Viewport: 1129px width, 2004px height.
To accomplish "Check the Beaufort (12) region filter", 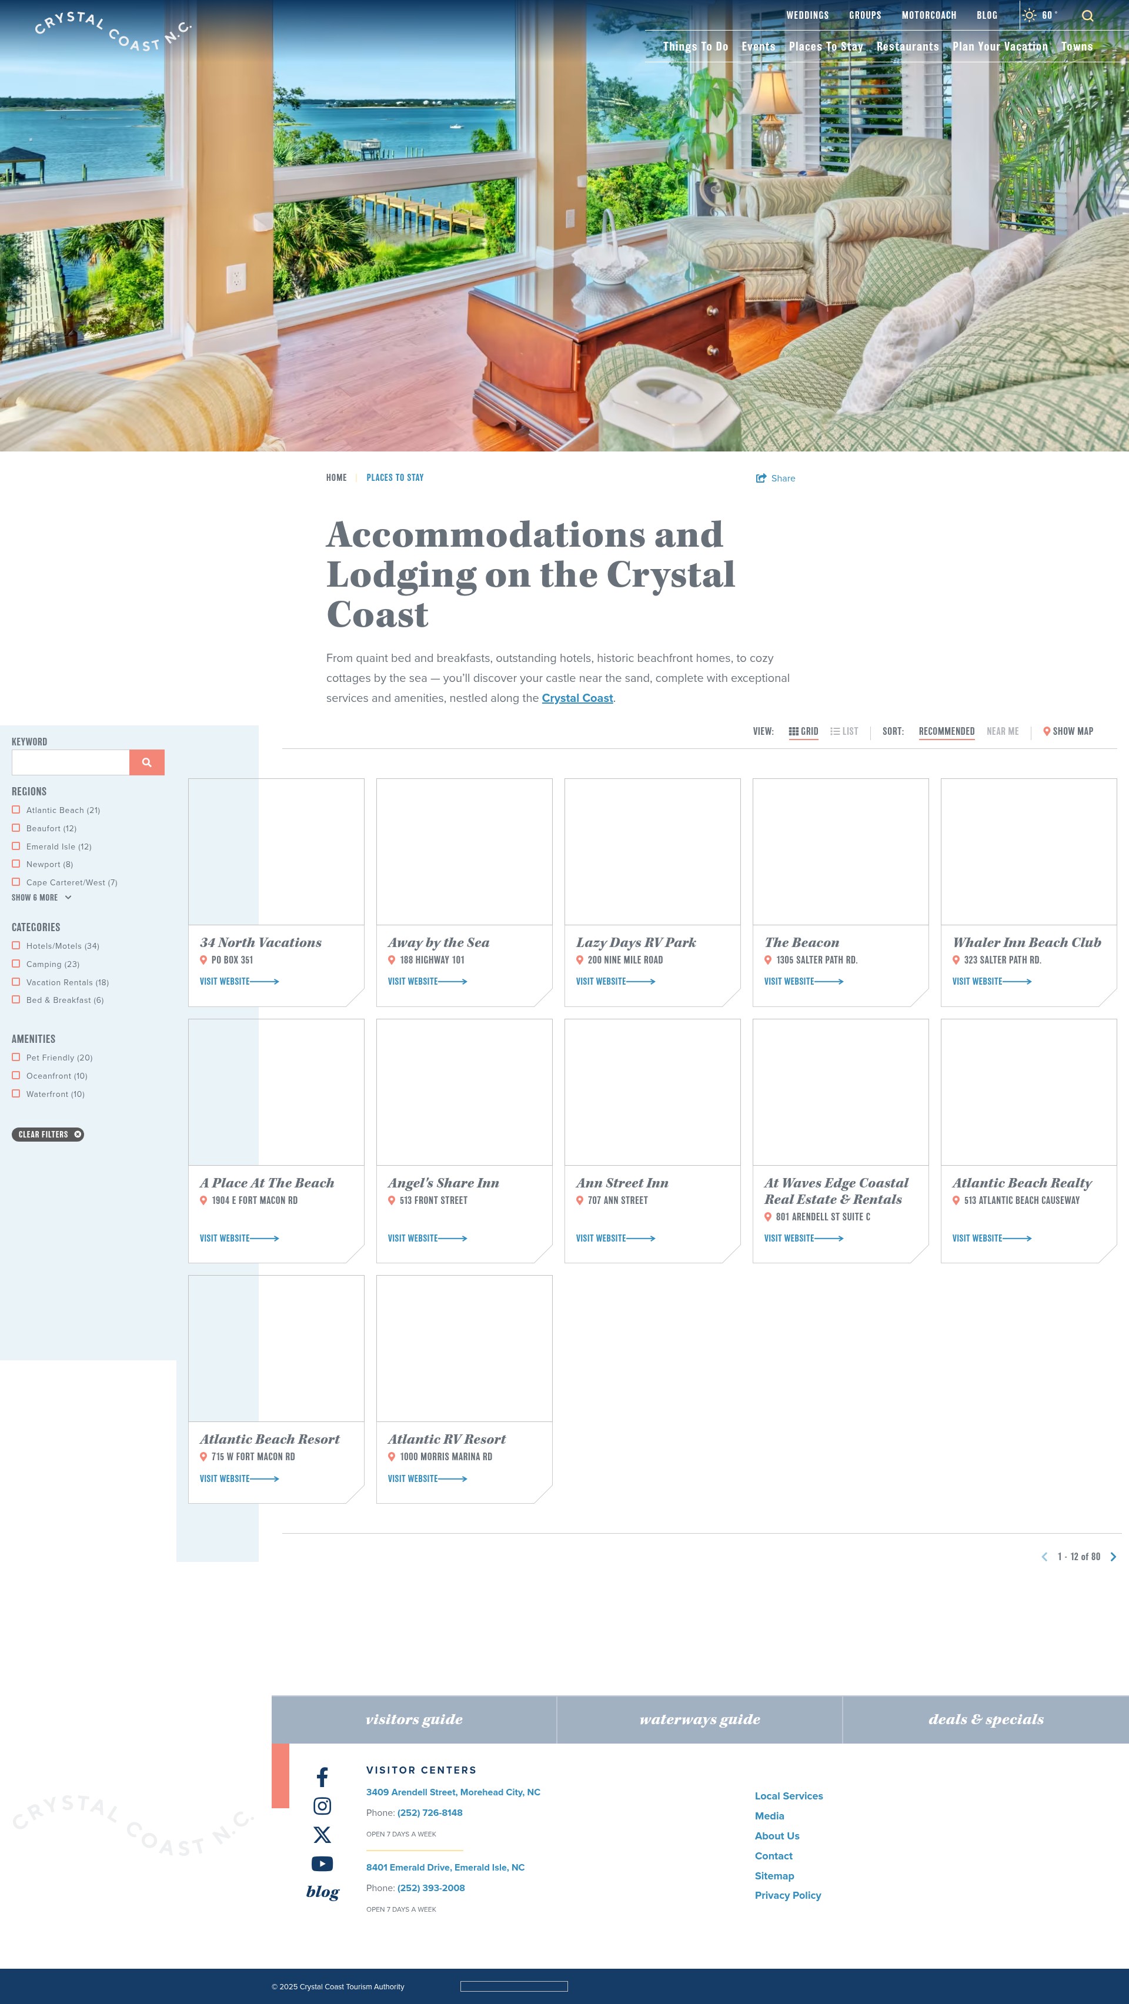I will tap(15, 828).
